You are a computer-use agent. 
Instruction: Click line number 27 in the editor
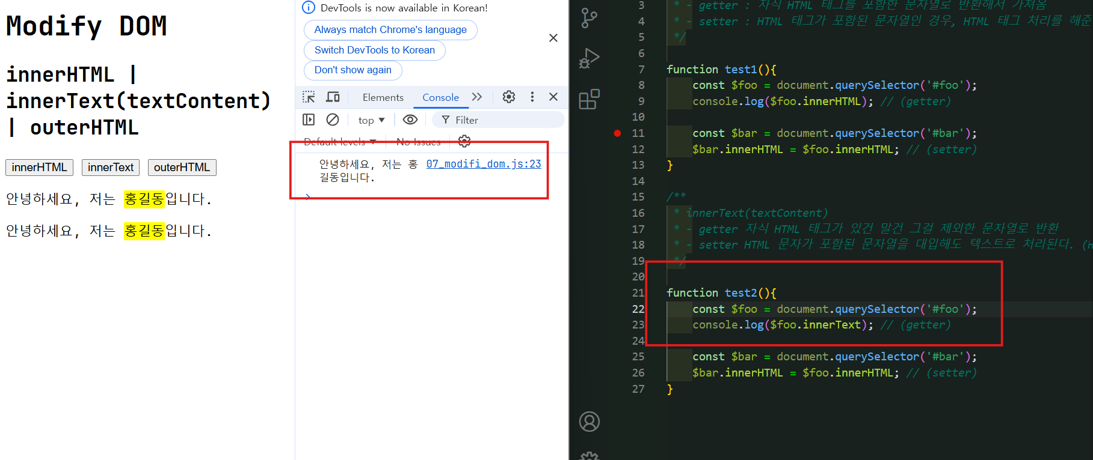click(638, 389)
